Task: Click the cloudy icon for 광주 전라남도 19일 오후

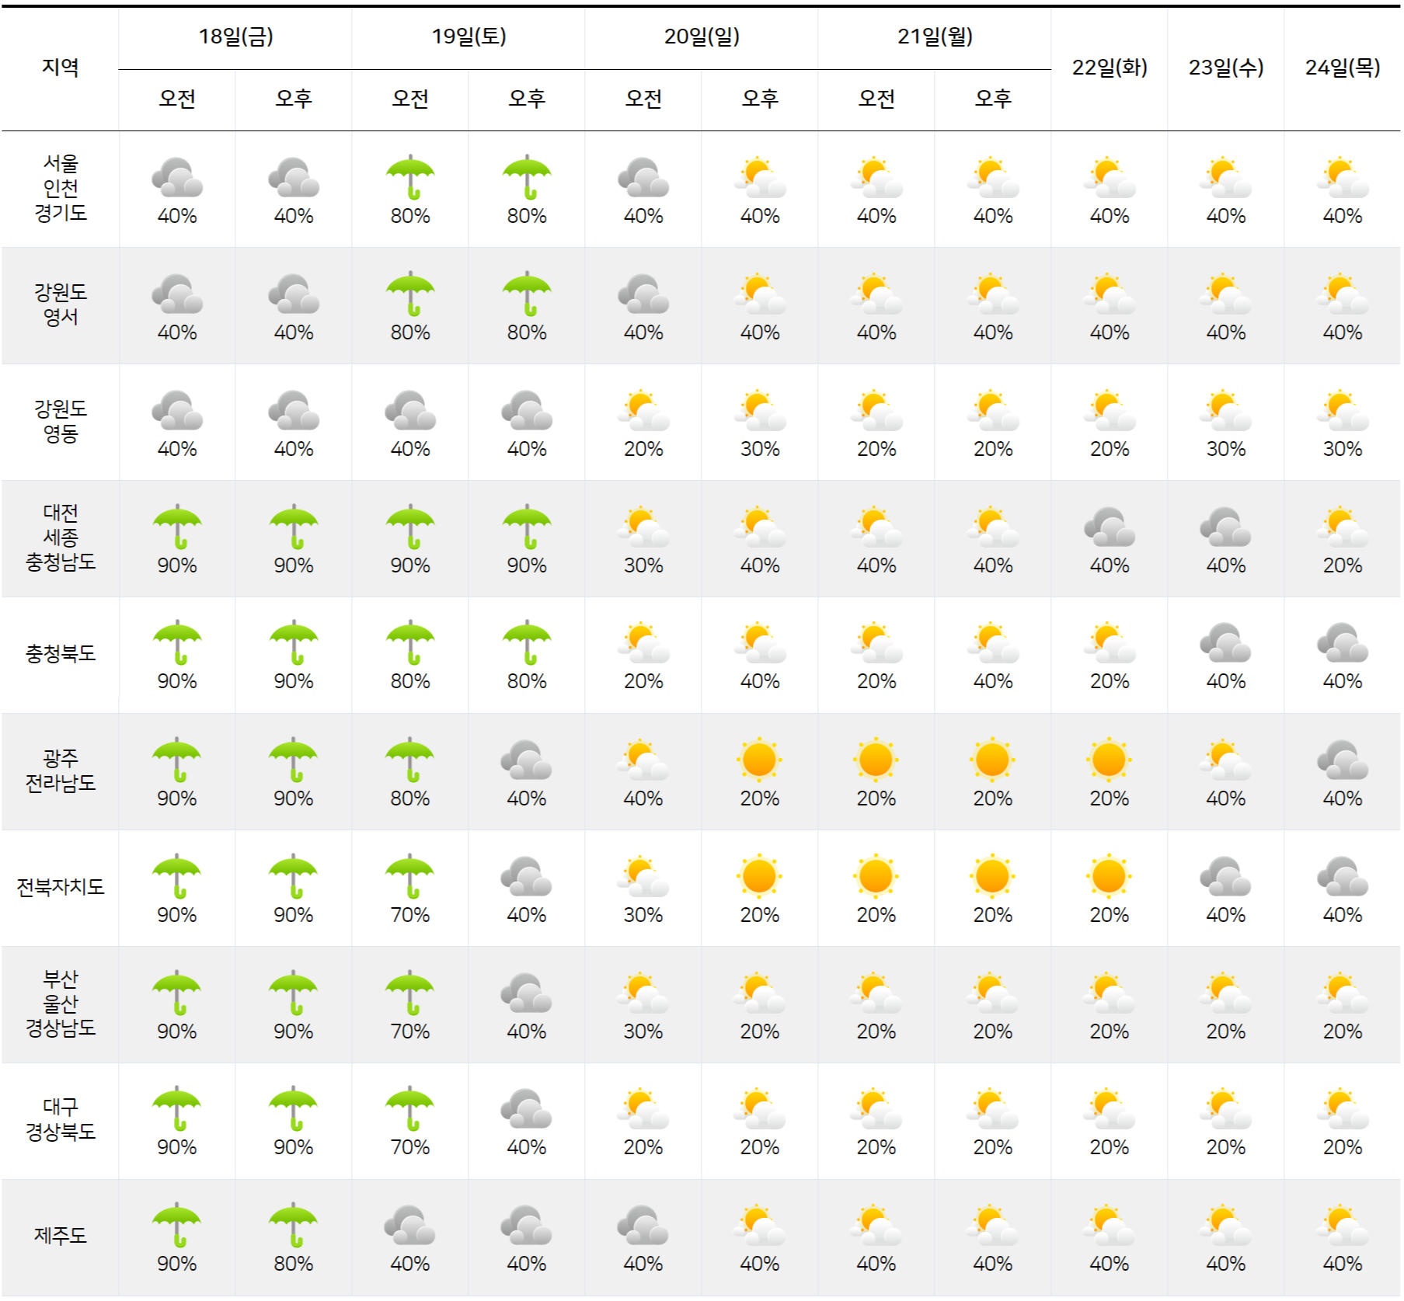Action: pyautogui.click(x=527, y=760)
